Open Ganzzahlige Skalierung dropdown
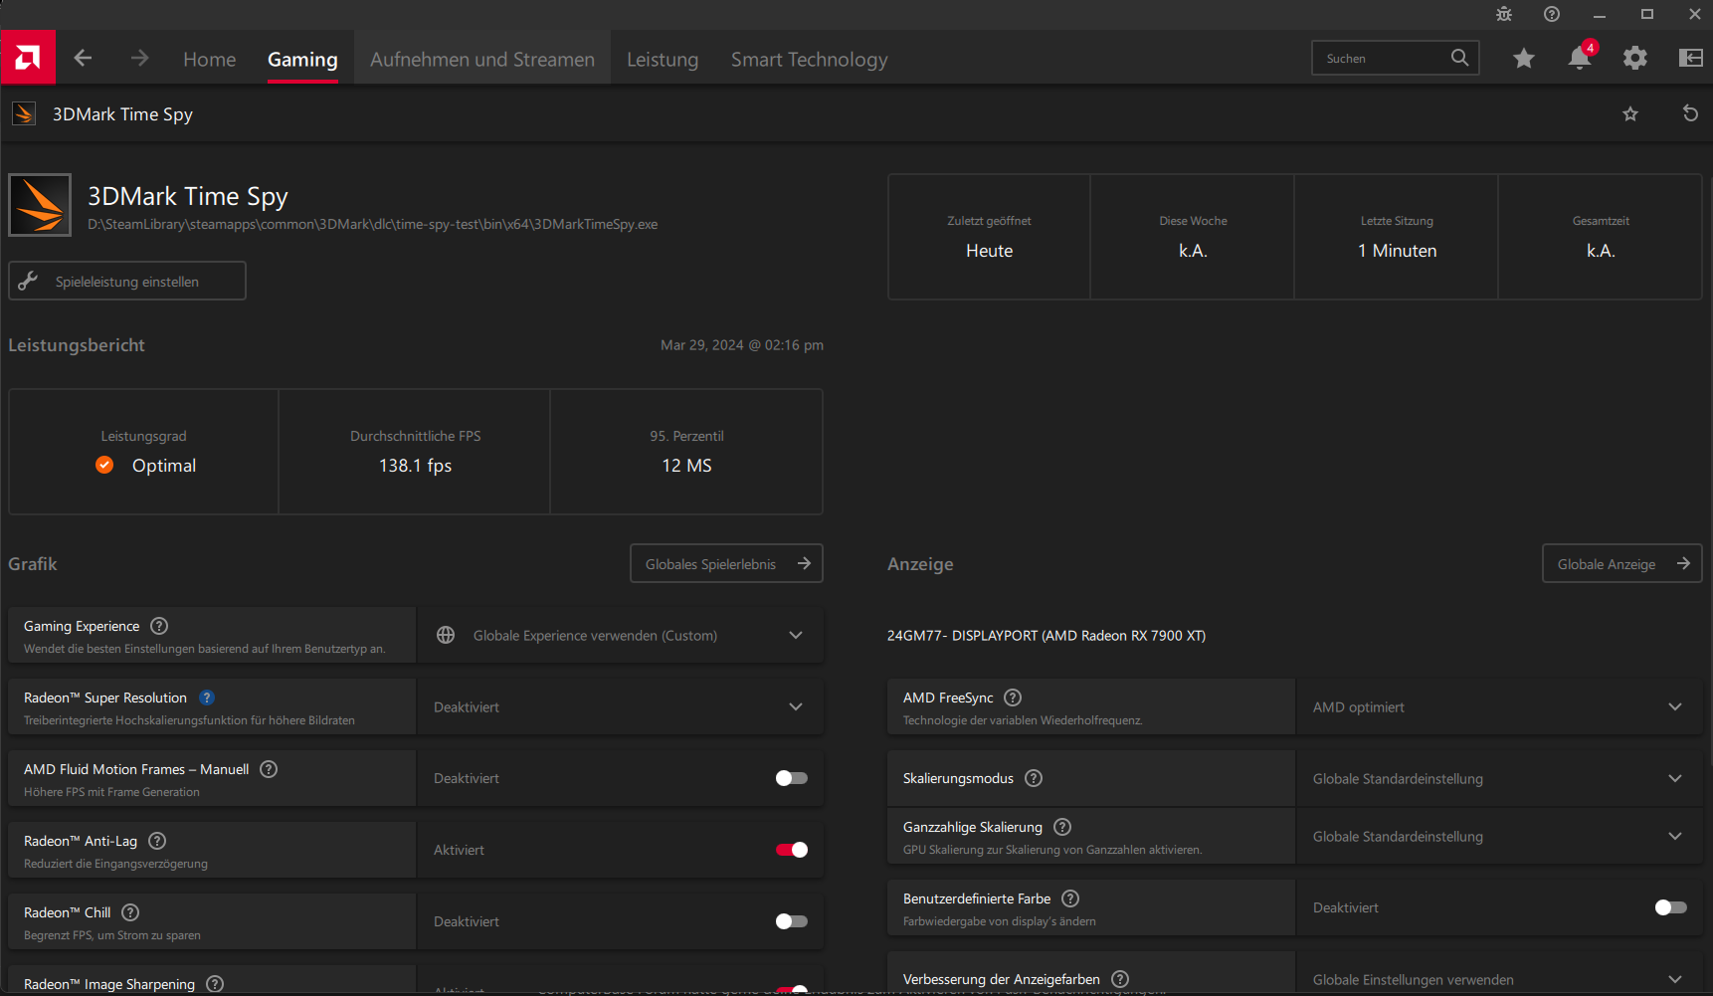Image resolution: width=1713 pixels, height=996 pixels. click(1500, 836)
